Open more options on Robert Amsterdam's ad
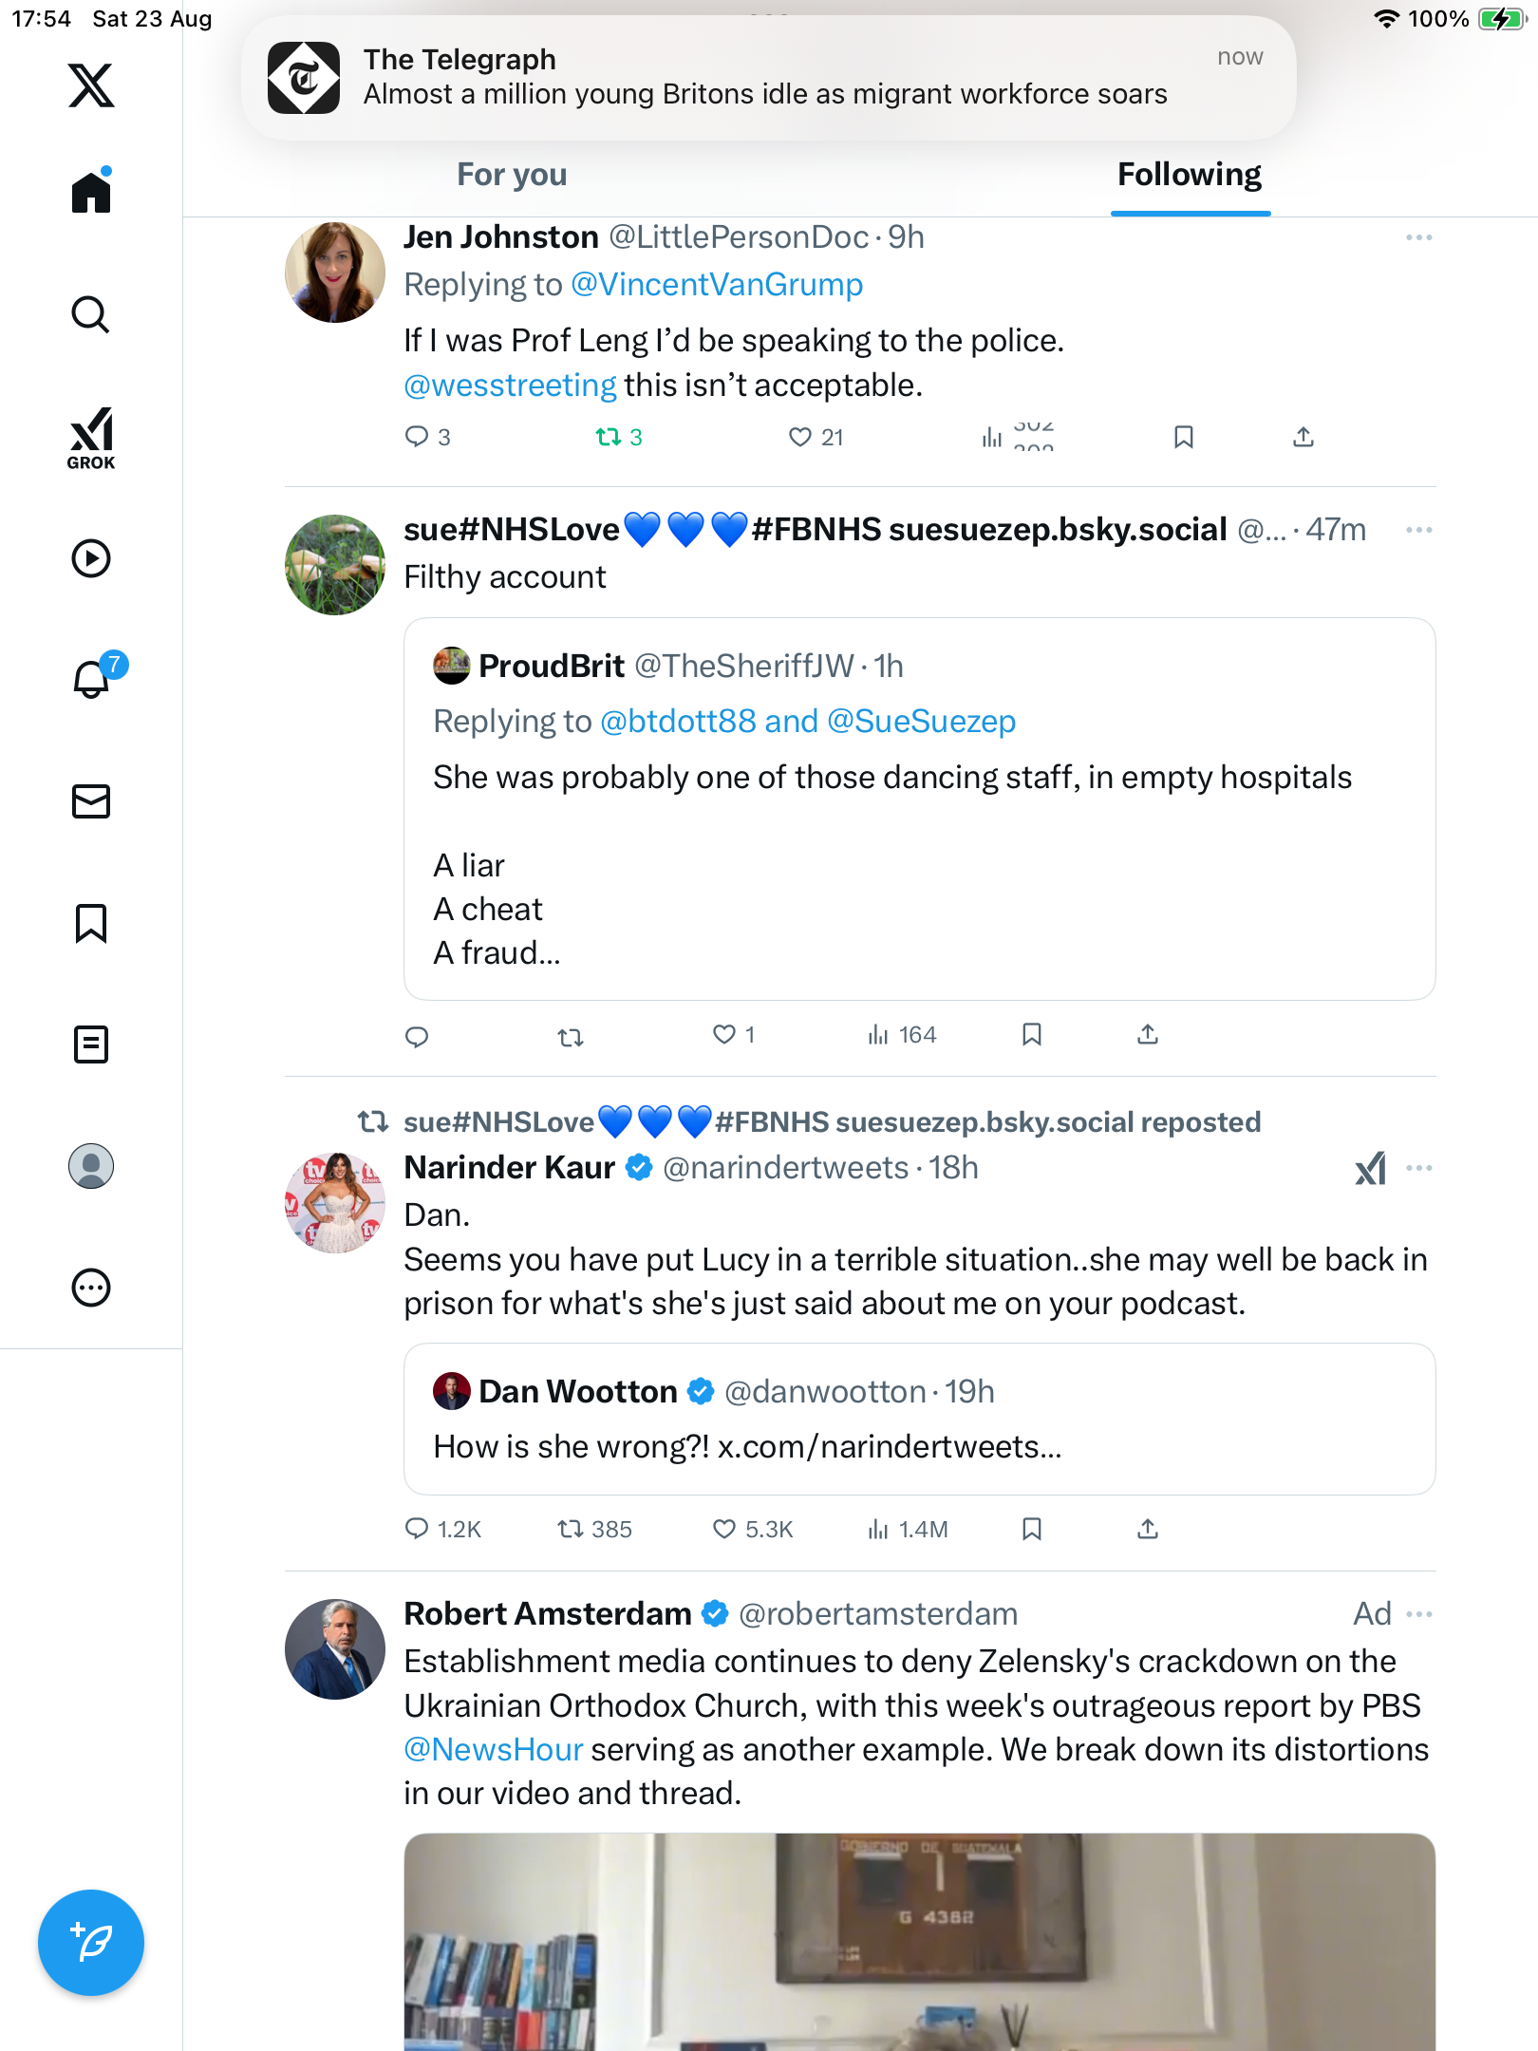1538x2051 pixels. pos(1418,1614)
